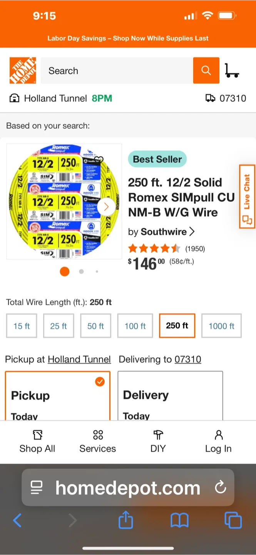This screenshot has height=555, width=256.
Task: Show next product image with arrow
Action: (x=106, y=207)
